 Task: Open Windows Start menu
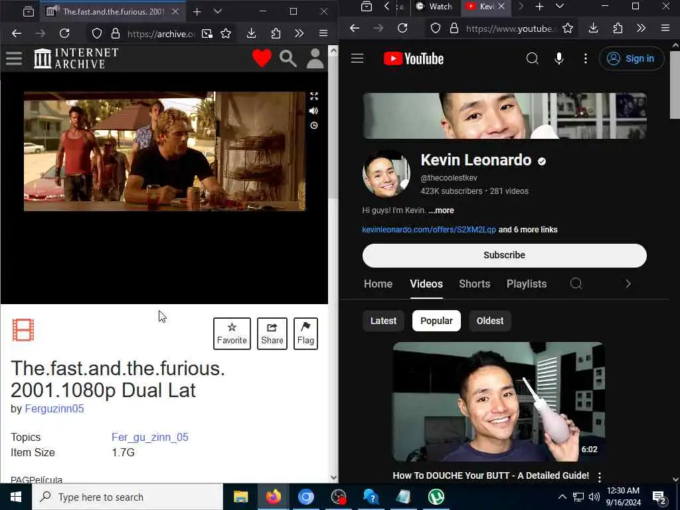[x=16, y=497]
